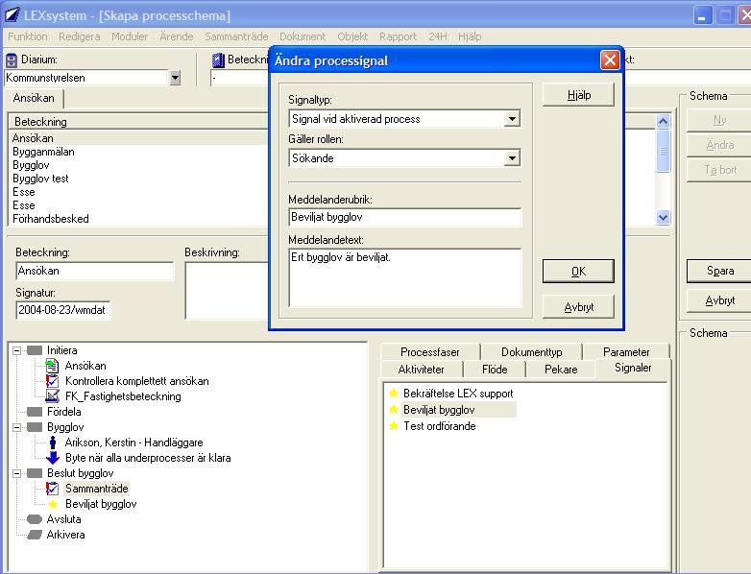Screen dimensions: 751x574
Task: Switch to the Parameter tab
Action: [626, 352]
